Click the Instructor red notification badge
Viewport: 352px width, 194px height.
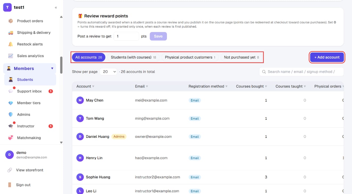(x=51, y=126)
